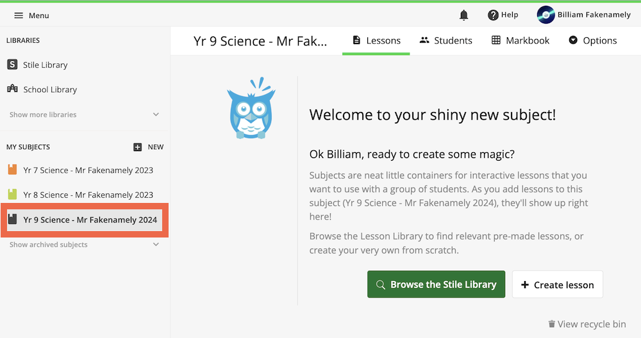Open the Help question mark icon

pyautogui.click(x=493, y=15)
